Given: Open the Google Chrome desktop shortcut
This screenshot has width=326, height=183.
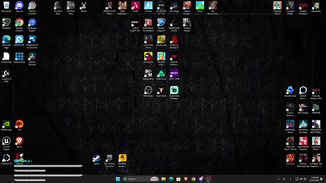Looking at the screenshot, I should click(19, 25).
